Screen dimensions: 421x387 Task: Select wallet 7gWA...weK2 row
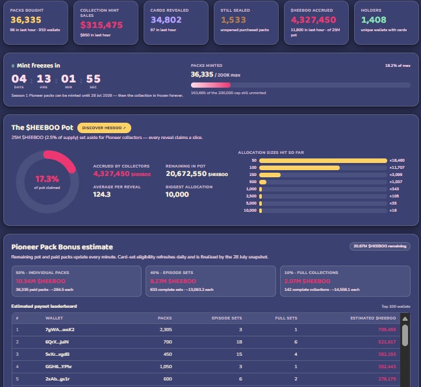pos(206,330)
